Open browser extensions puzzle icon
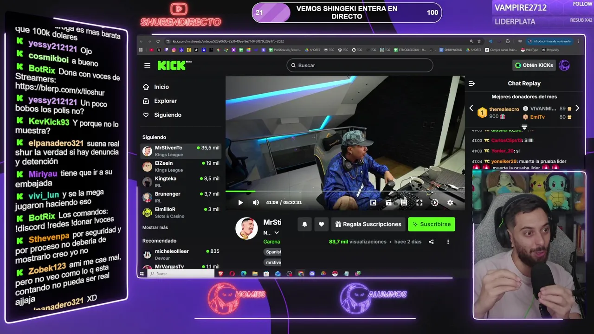The image size is (594, 334). (508, 41)
